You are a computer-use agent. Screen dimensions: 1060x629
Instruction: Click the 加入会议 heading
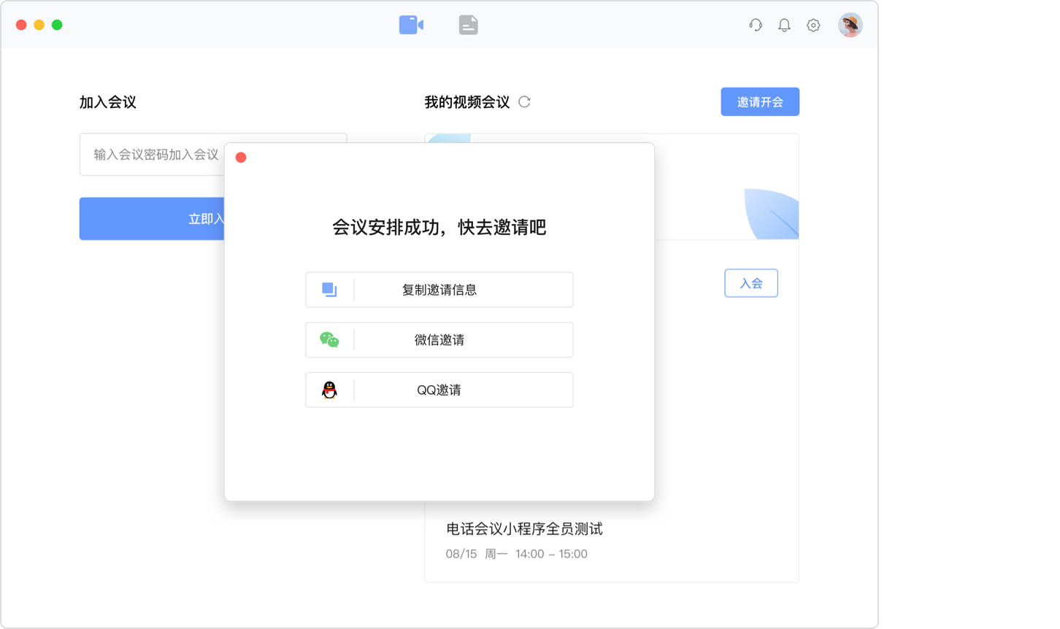click(x=108, y=102)
